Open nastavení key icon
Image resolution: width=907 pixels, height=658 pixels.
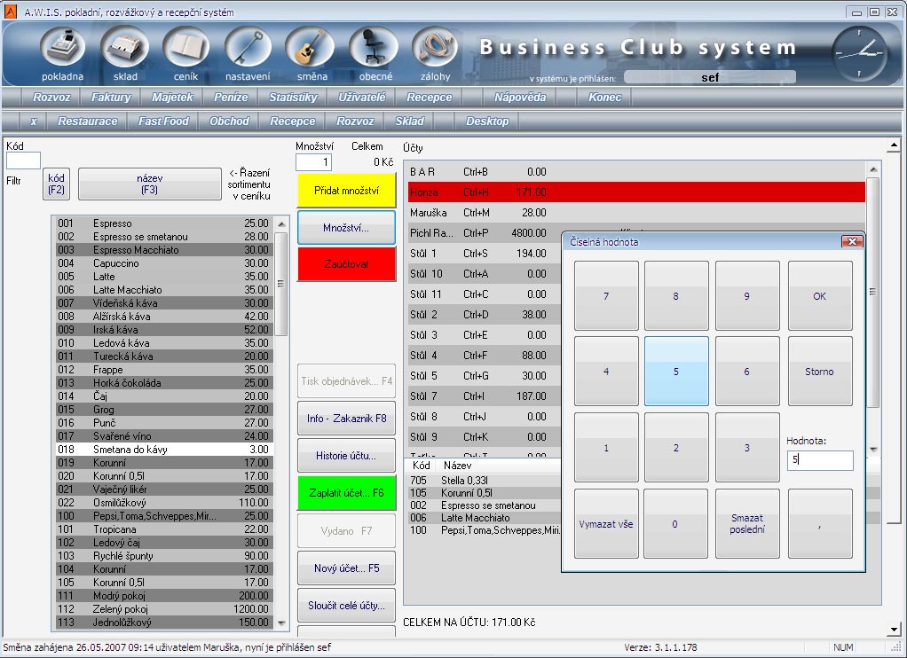coord(248,49)
